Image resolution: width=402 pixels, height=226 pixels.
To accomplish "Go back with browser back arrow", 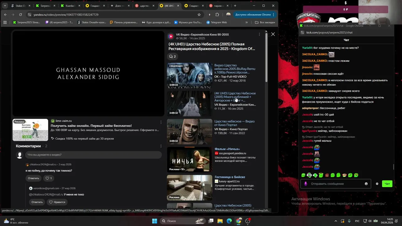I will tap(5, 15).
